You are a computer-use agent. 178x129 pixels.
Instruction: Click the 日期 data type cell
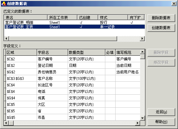click(x=87, y=66)
